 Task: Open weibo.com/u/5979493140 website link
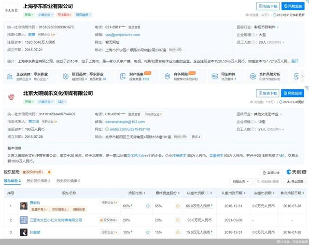tap(130, 129)
